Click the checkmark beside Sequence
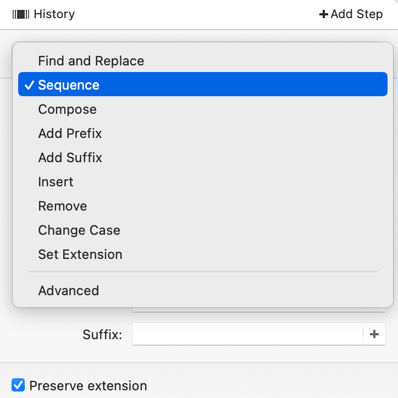This screenshot has height=398, width=398. pyautogui.click(x=29, y=85)
